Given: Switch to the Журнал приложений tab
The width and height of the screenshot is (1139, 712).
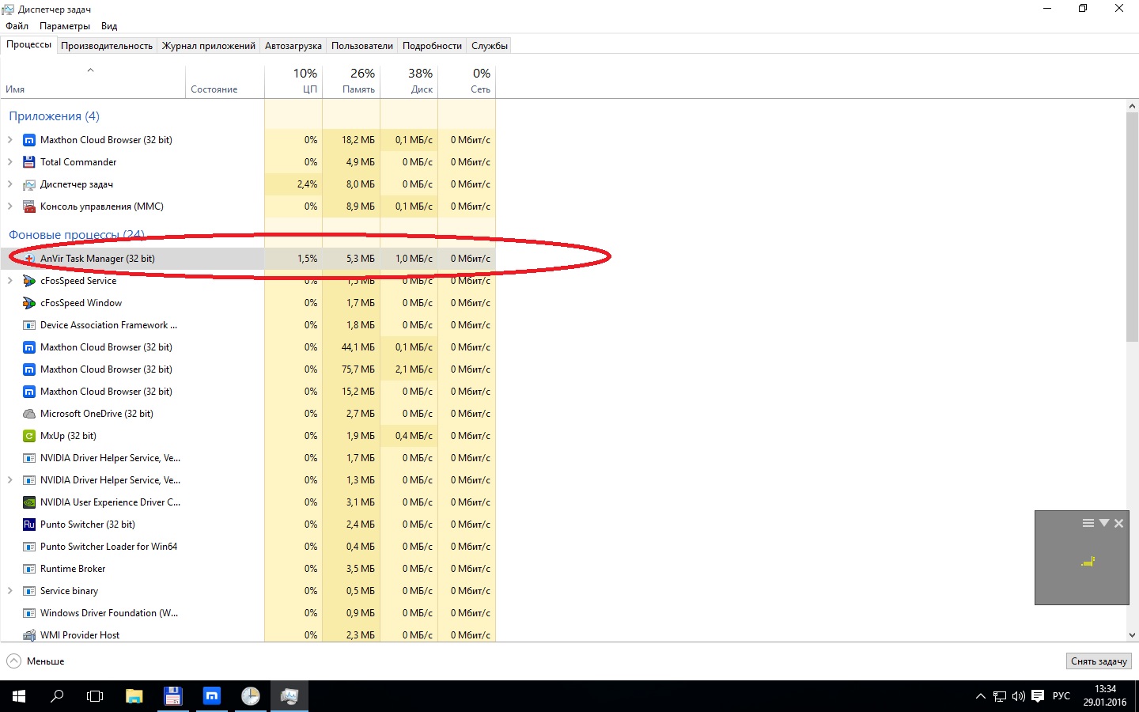Looking at the screenshot, I should click(x=209, y=46).
